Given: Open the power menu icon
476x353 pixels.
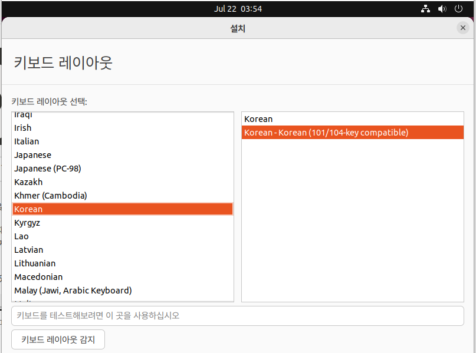Looking at the screenshot, I should (x=458, y=9).
